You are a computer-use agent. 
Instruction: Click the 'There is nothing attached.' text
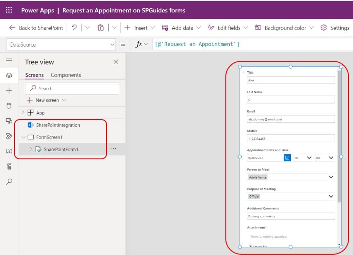[x=269, y=236]
